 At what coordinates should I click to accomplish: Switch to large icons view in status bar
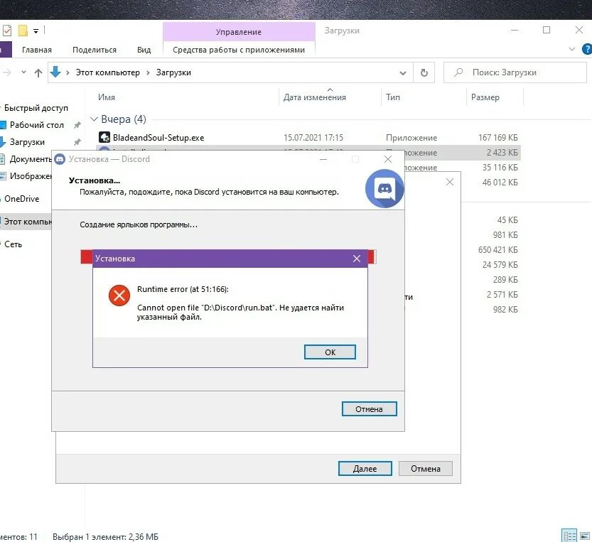(x=585, y=536)
